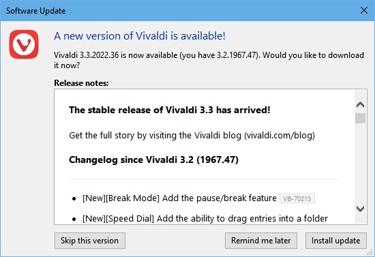This screenshot has width=375, height=257.
Task: Click the window resize grip icon
Action: [370, 253]
